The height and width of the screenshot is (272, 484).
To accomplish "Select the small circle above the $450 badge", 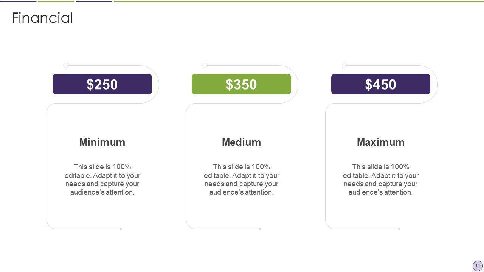I will coord(344,65).
